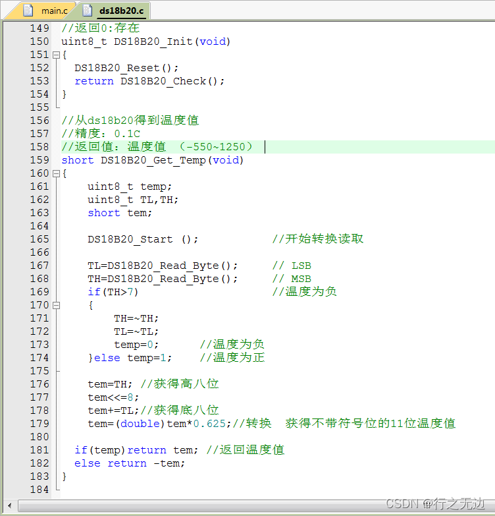Click the '//获得高八位' comment

[180, 384]
